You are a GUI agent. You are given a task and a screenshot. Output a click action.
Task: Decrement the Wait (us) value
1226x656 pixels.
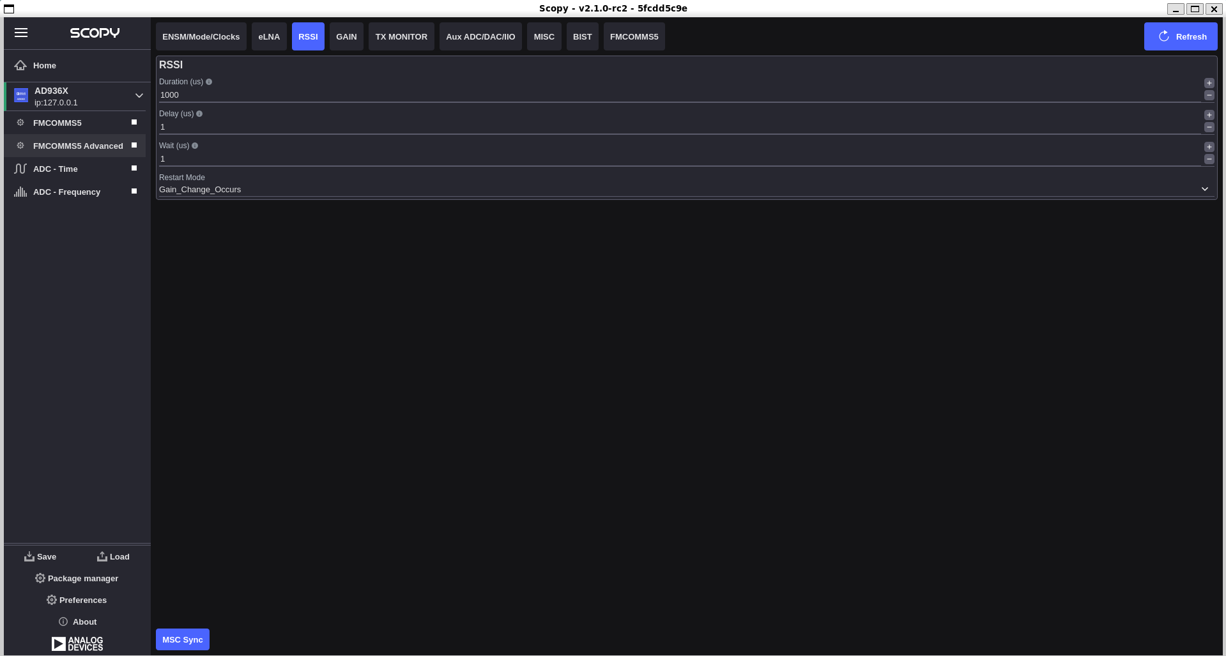point(1209,159)
